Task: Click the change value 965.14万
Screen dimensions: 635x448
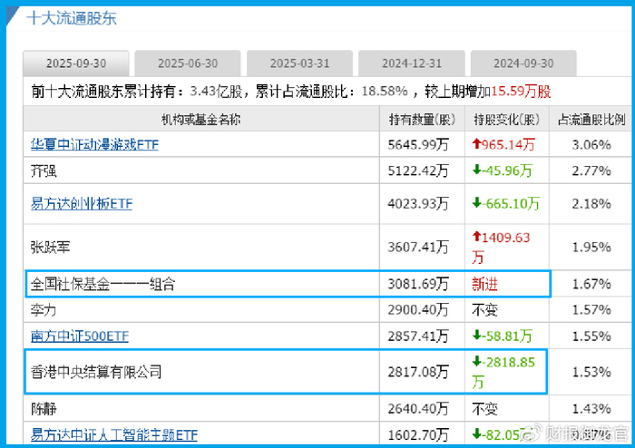Action: [x=503, y=144]
